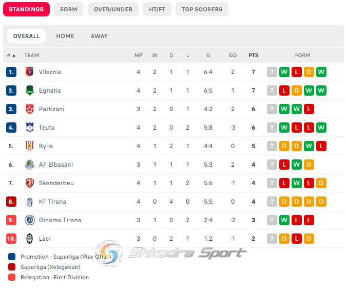
Task: Select the AWAY standings filter
Action: click(x=99, y=36)
